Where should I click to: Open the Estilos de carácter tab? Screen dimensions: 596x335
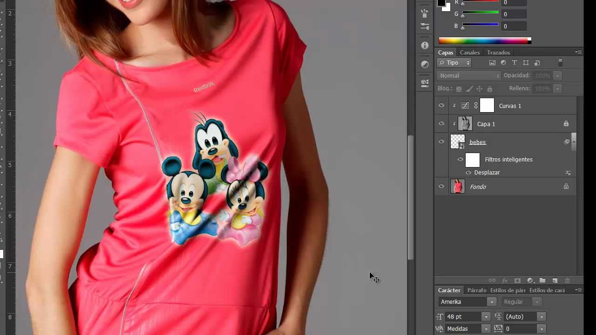pos(547,290)
